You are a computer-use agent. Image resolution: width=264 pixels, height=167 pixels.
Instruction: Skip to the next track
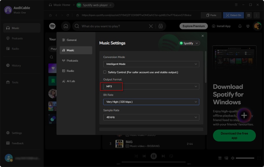point(163,156)
